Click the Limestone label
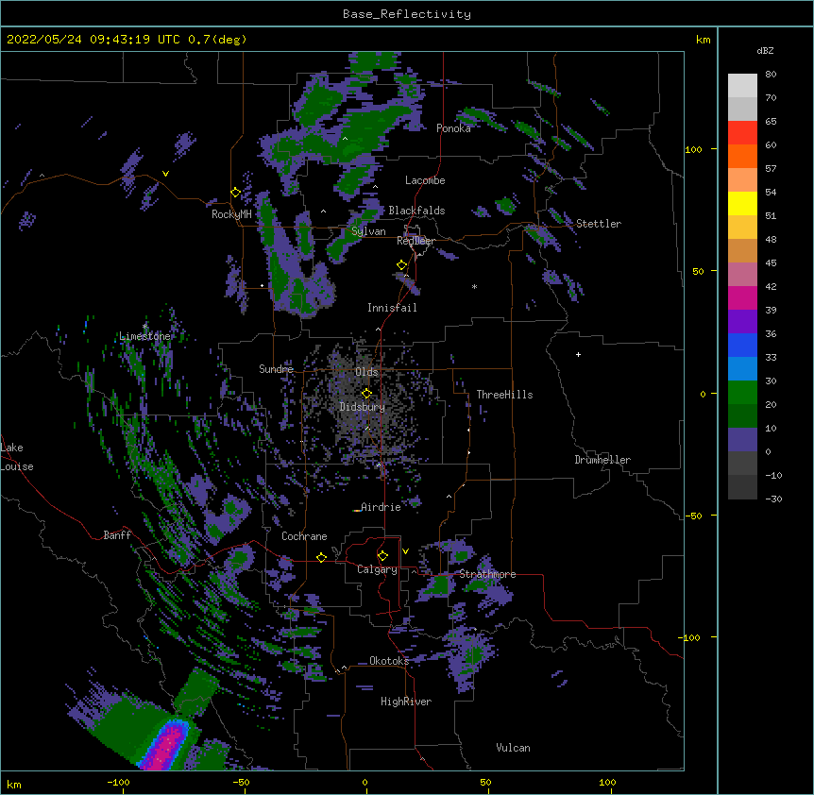Screen dimensions: 814x795 point(144,336)
